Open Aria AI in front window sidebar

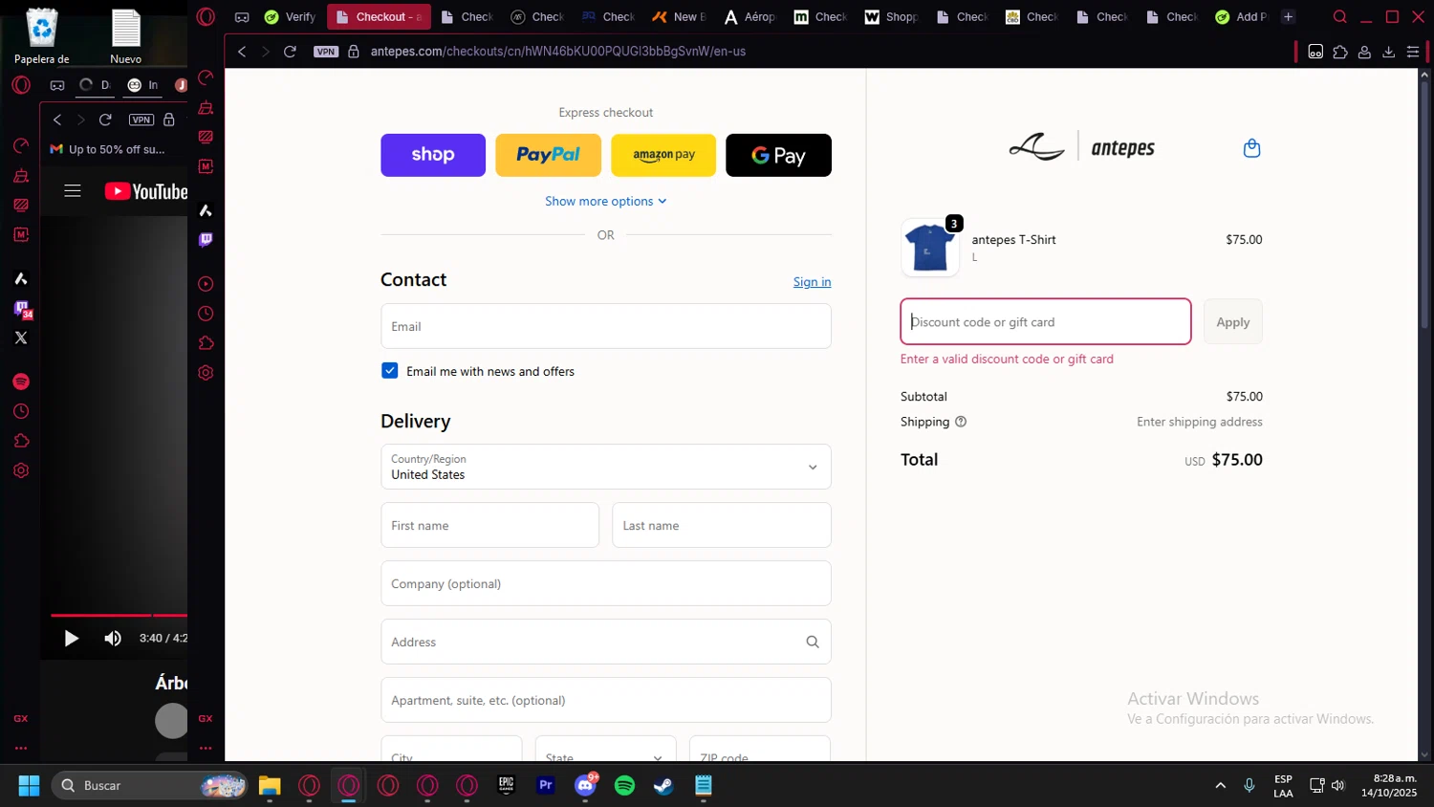[x=206, y=210]
